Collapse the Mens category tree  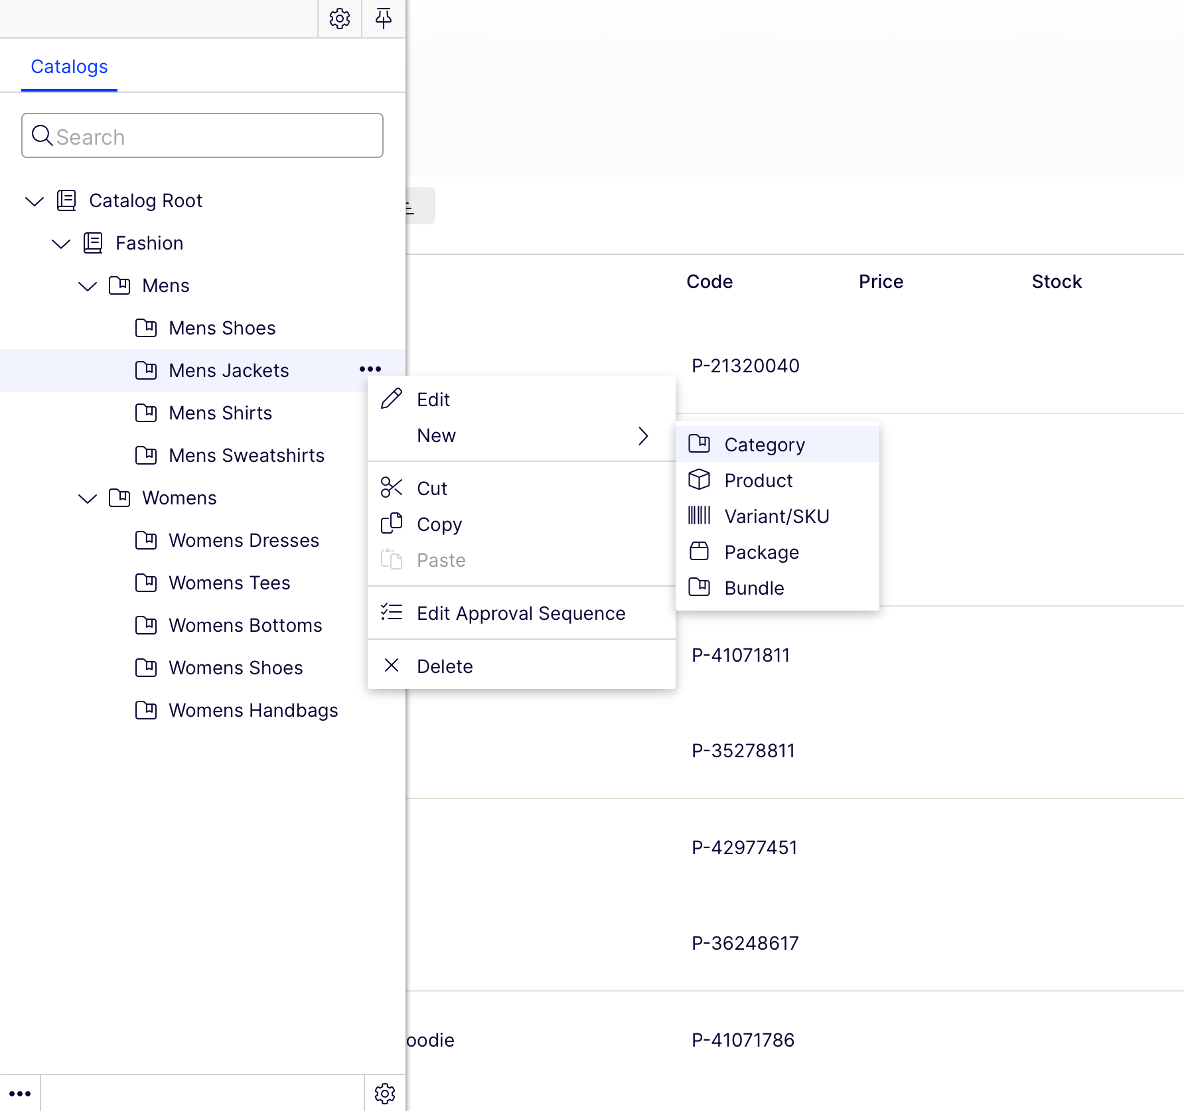[x=88, y=286]
